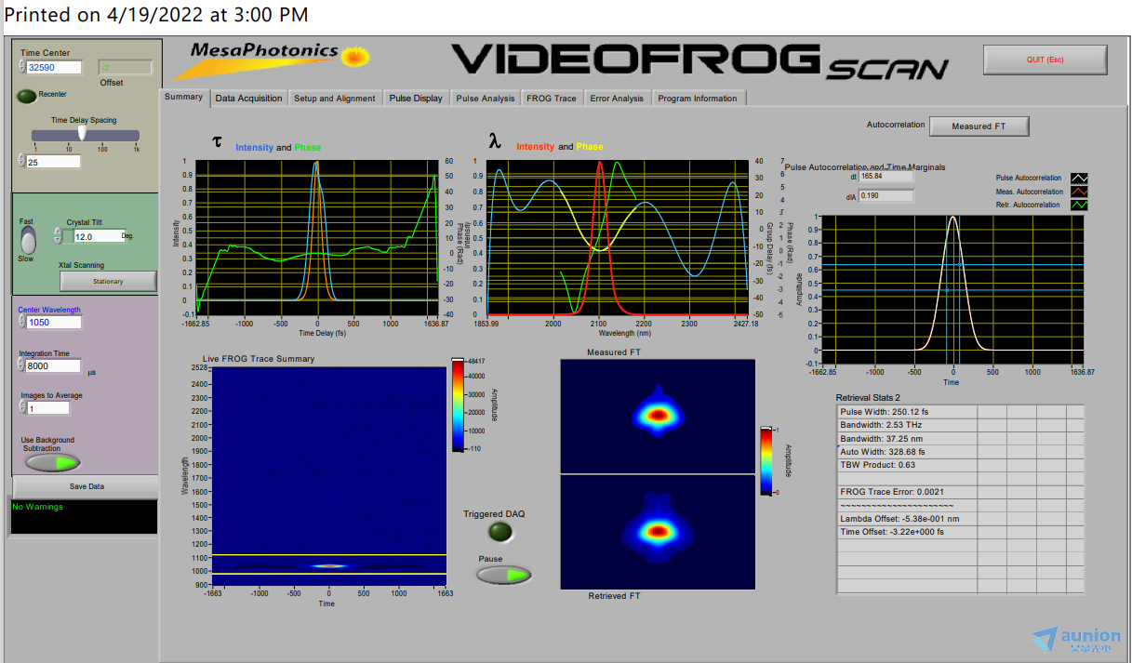Viewport: 1132px width, 663px height.
Task: Click the No Warnings status box
Action: pos(85,518)
